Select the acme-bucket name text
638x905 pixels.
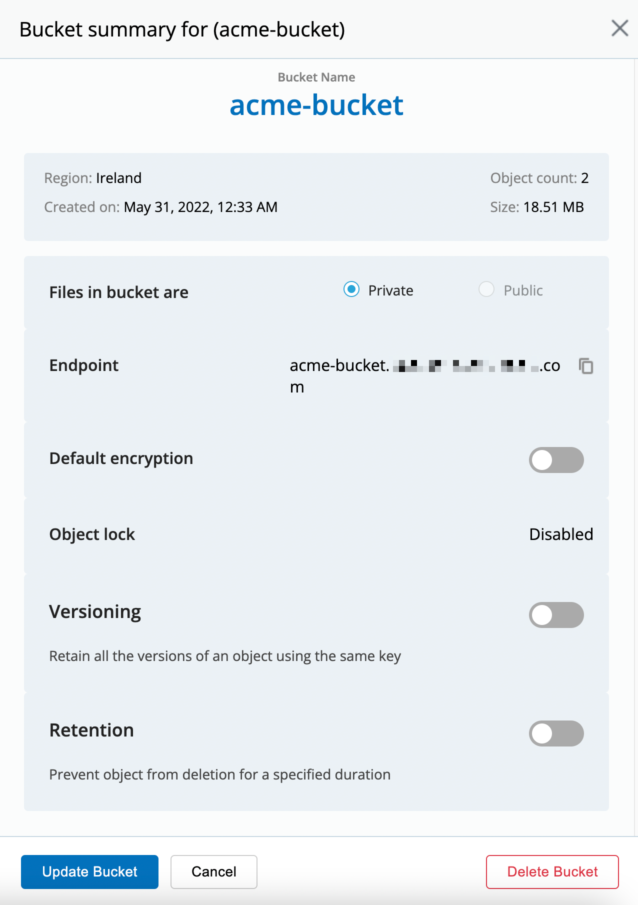316,105
